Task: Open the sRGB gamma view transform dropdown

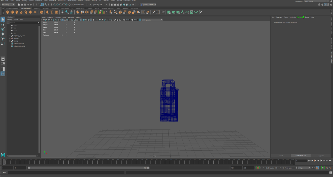Action: coord(152,20)
